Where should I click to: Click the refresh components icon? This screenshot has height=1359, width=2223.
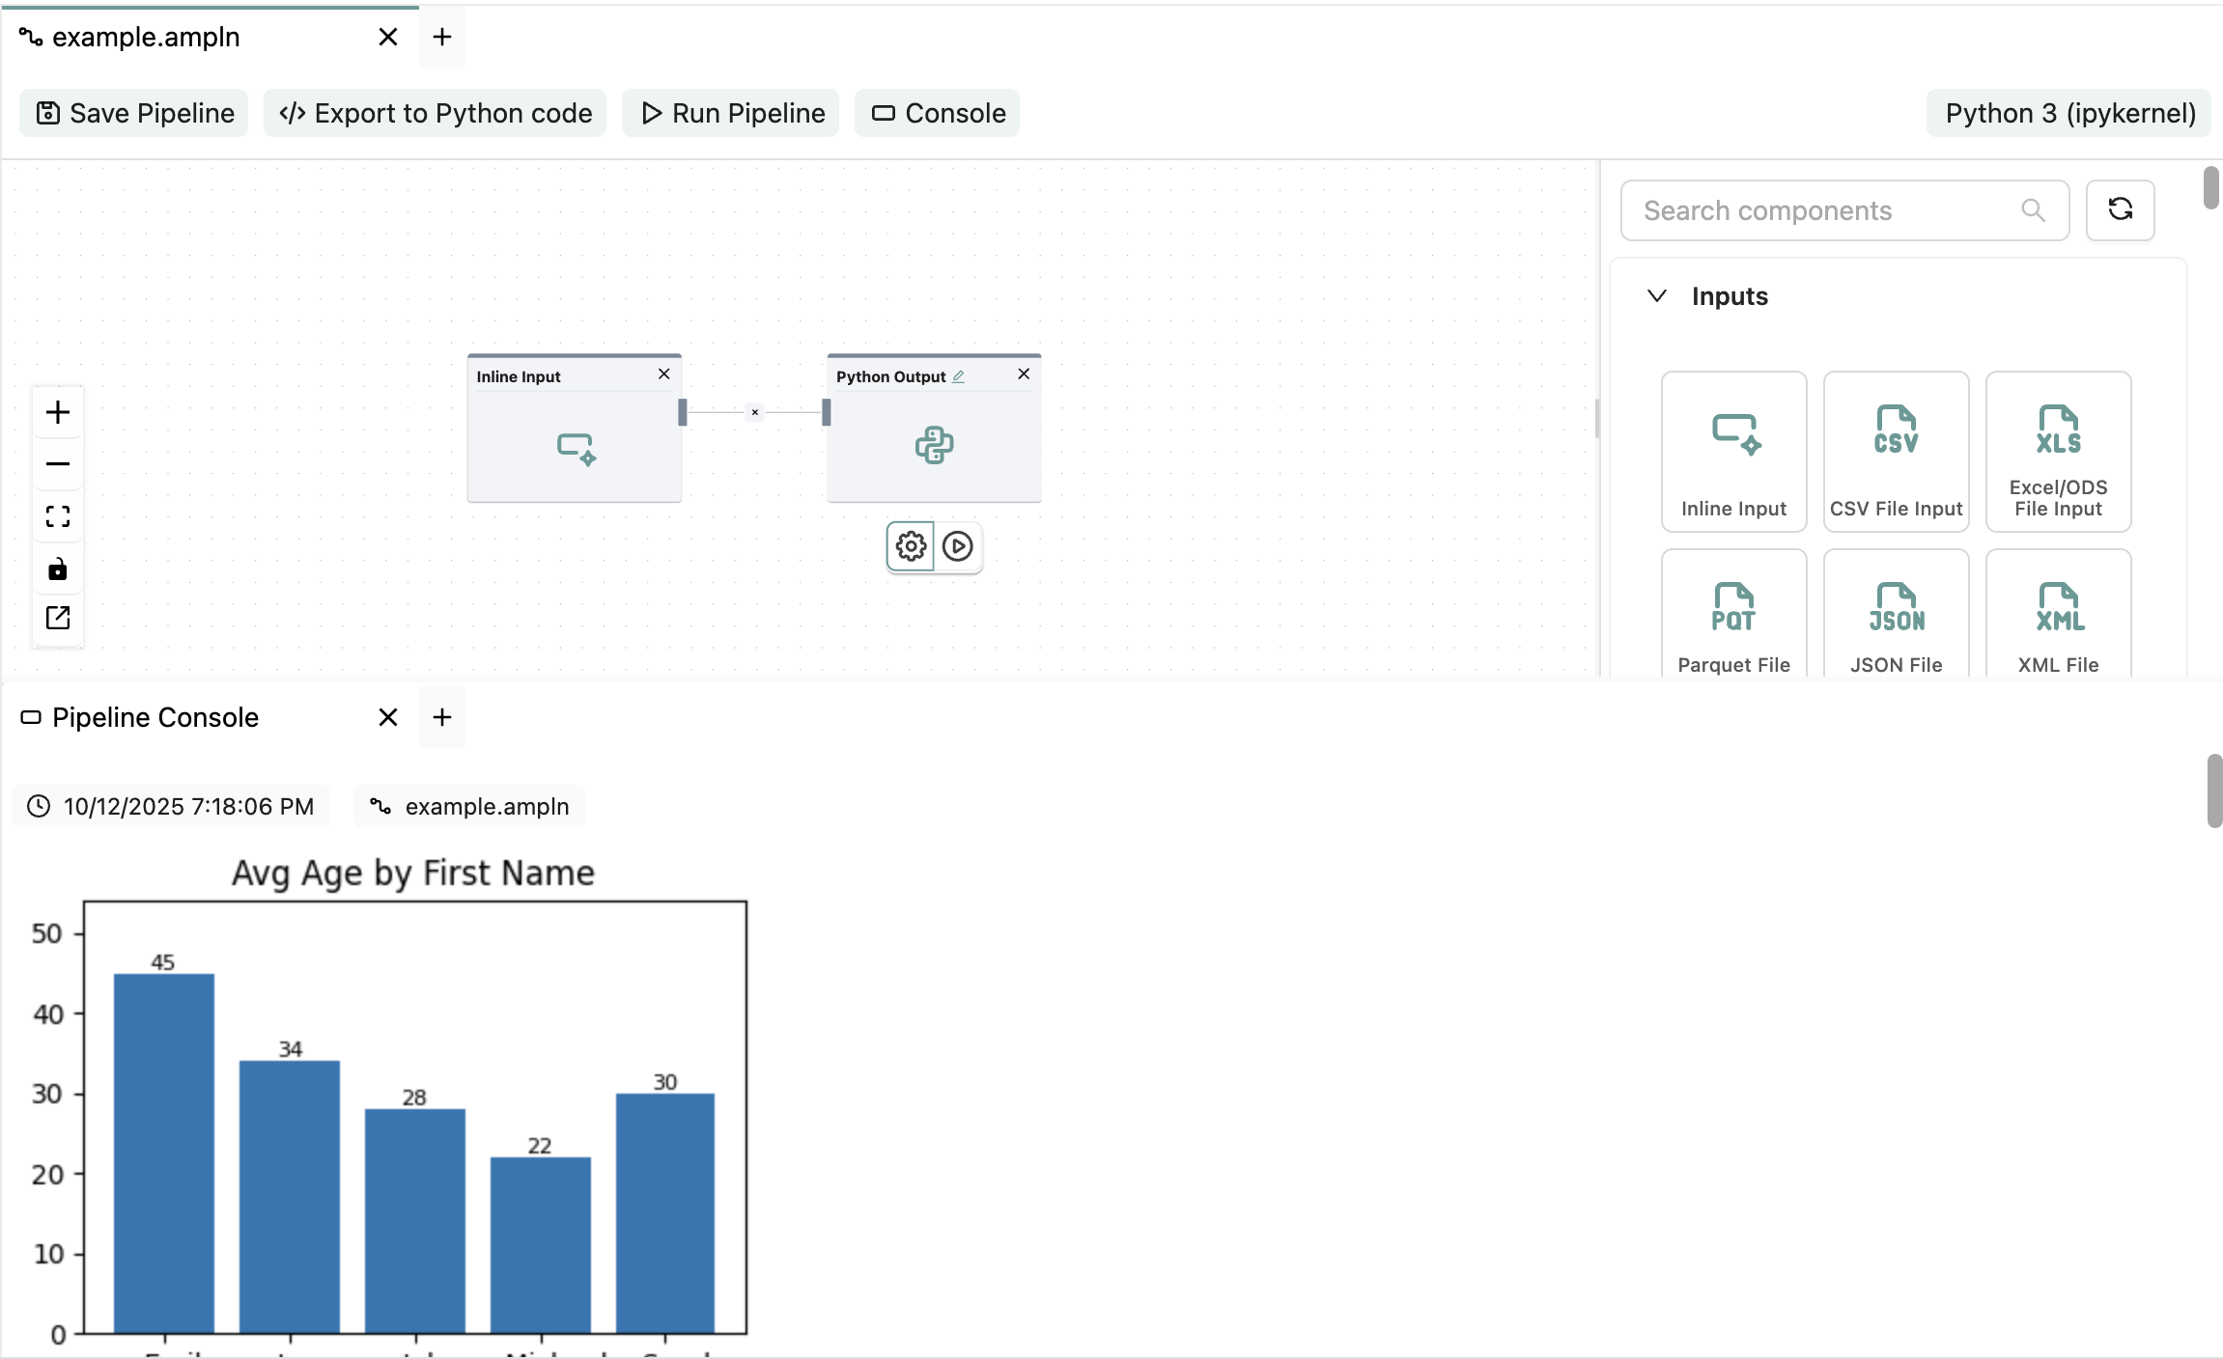pyautogui.click(x=2120, y=209)
